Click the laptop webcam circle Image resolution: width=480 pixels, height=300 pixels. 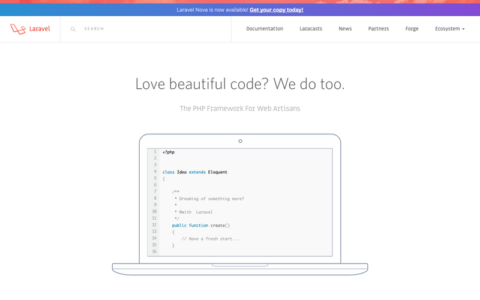pyautogui.click(x=241, y=141)
